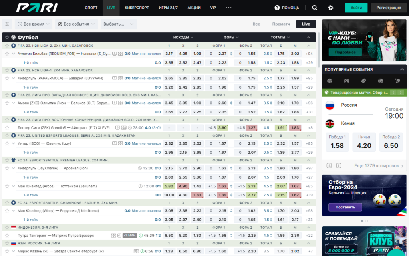Click Поставить on Евро-2024 banner

click(x=345, y=207)
